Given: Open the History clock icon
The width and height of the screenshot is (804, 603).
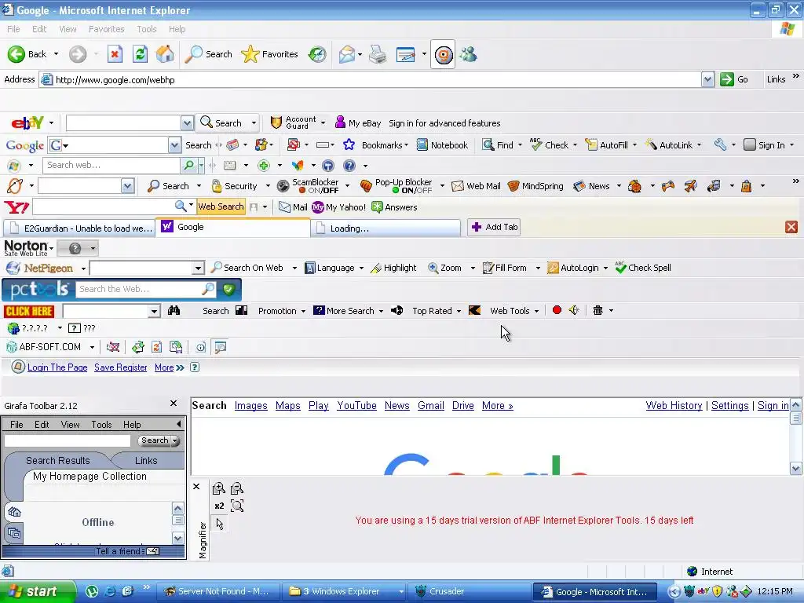Looking at the screenshot, I should (317, 54).
